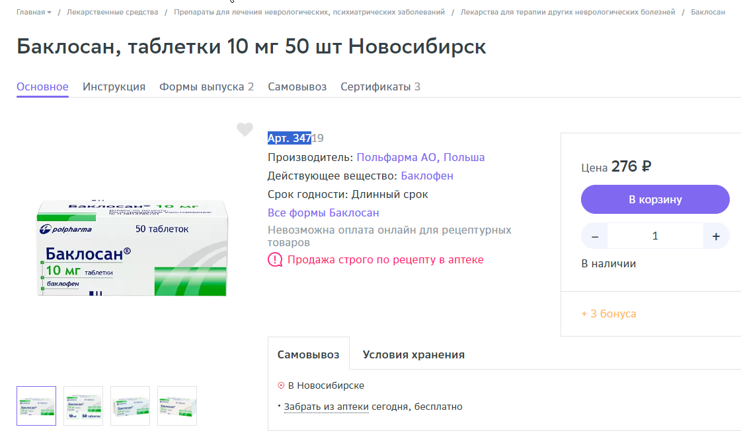Image resolution: width=741 pixels, height=431 pixels.
Task: Click Срок годности: Длинный срок text
Action: click(x=348, y=195)
